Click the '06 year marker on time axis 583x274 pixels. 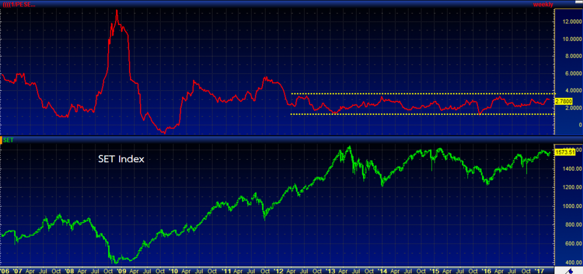click(4, 270)
